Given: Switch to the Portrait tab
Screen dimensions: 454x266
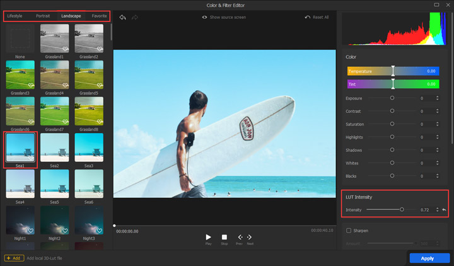Looking at the screenshot, I should coord(42,15).
